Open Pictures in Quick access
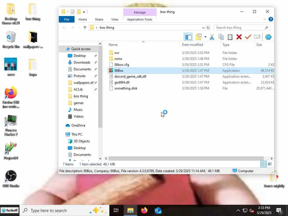This screenshot has height=216, width=288. click(80, 76)
